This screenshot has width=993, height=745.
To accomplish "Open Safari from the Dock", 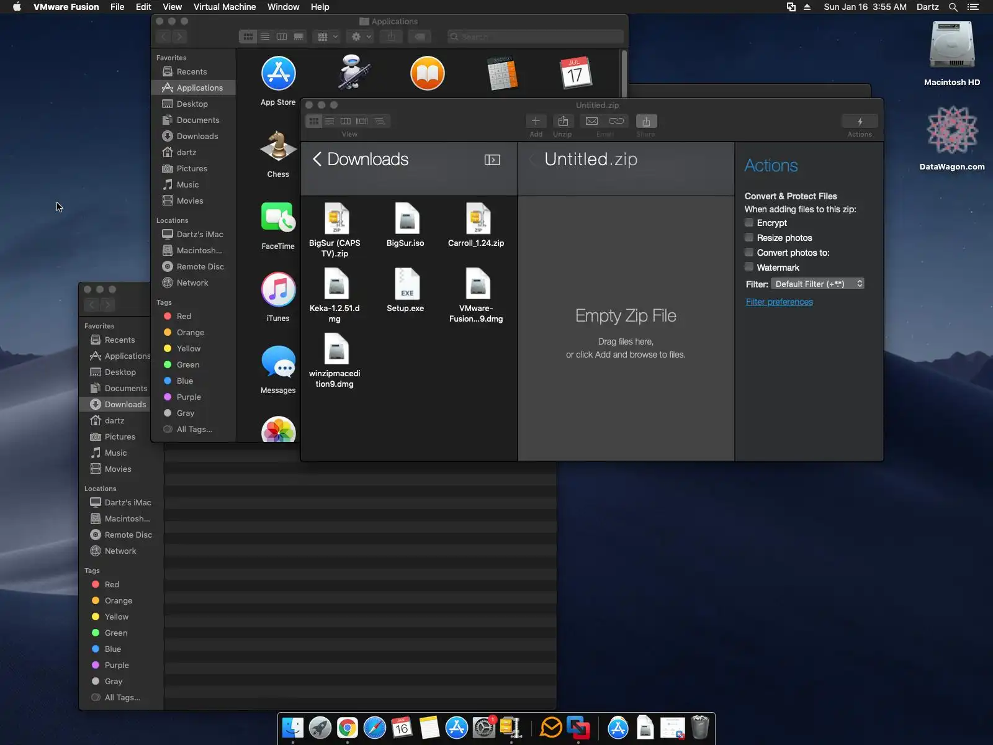I will point(375,728).
